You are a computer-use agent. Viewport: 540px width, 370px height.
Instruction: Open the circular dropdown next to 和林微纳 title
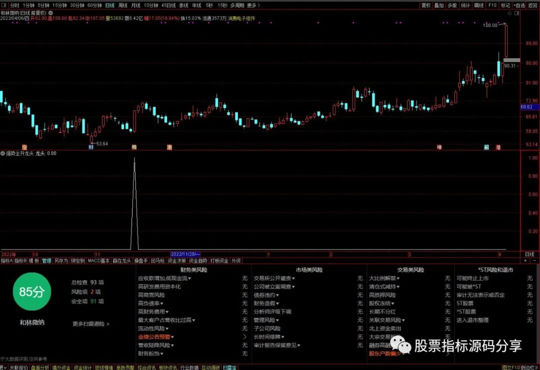[50, 12]
